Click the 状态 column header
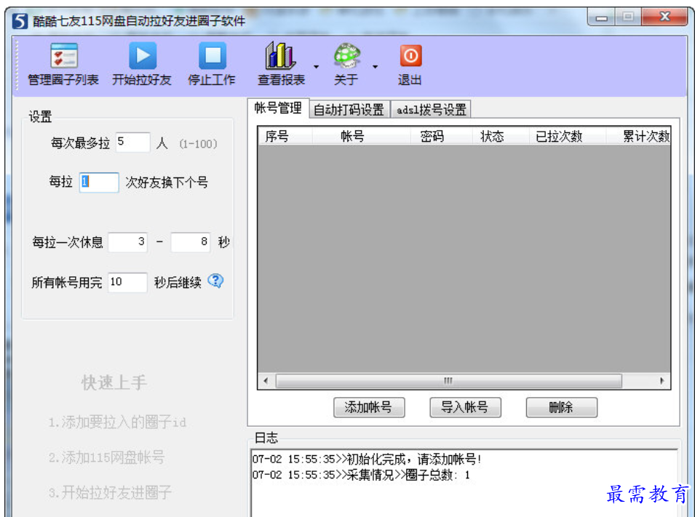Viewport: 695px width, 517px height. tap(500, 136)
